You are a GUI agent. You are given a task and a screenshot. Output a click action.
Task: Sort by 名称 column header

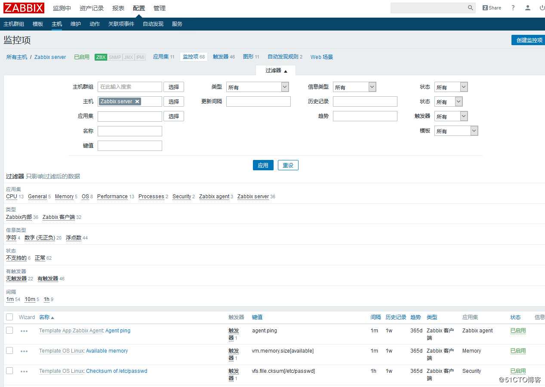[46, 317]
